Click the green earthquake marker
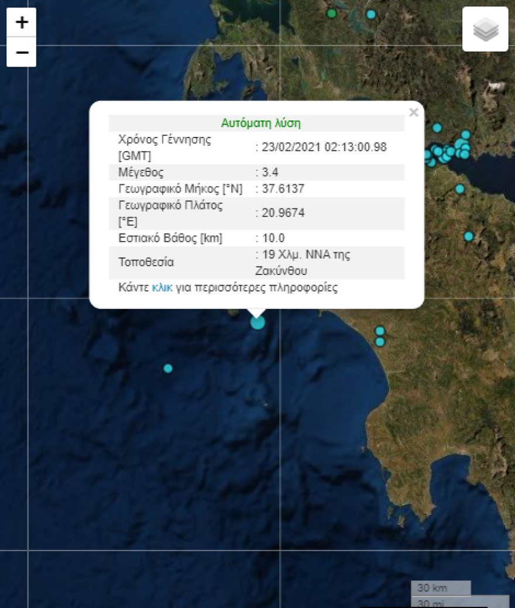Screen dimensions: 515x608 point(332,13)
